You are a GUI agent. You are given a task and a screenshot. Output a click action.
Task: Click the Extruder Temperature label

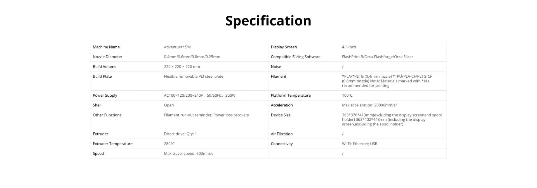coord(113,144)
